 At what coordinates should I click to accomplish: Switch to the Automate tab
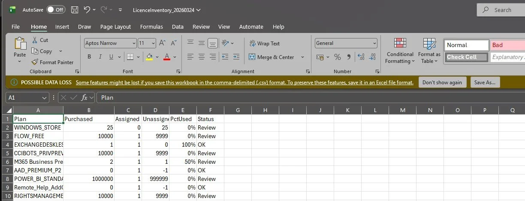[251, 27]
